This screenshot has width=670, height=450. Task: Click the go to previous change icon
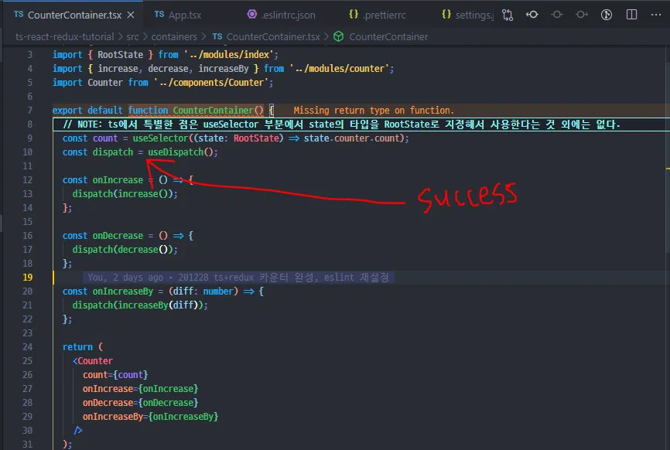click(532, 15)
